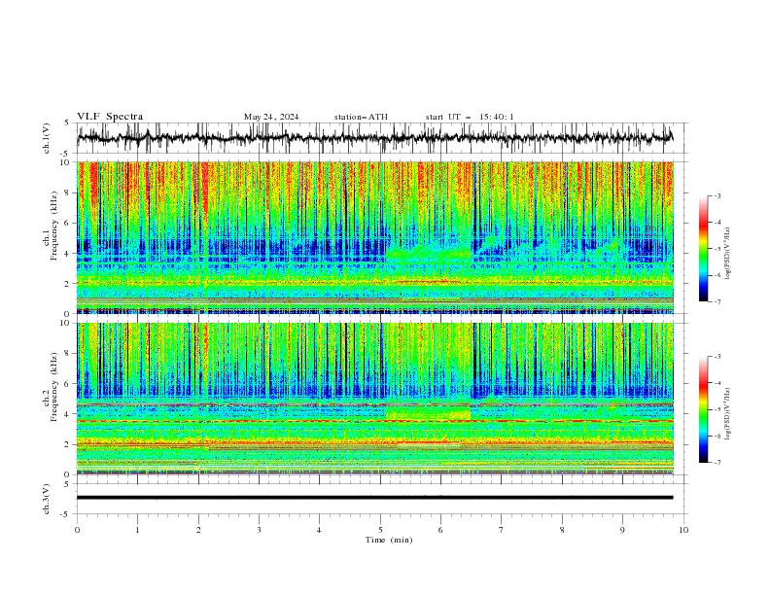
Task: Click the 'May 24, 2024' date label
Action: pos(271,117)
